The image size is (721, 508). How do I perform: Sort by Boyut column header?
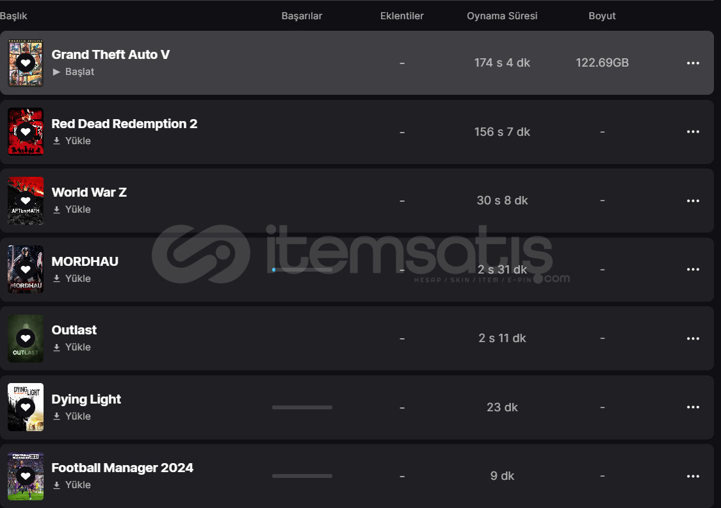coord(602,15)
